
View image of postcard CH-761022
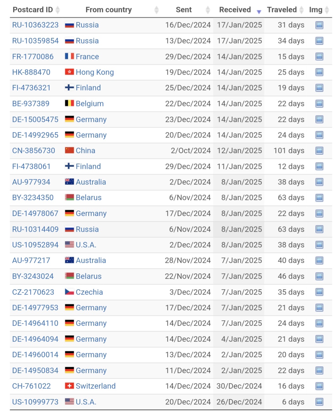point(319,386)
